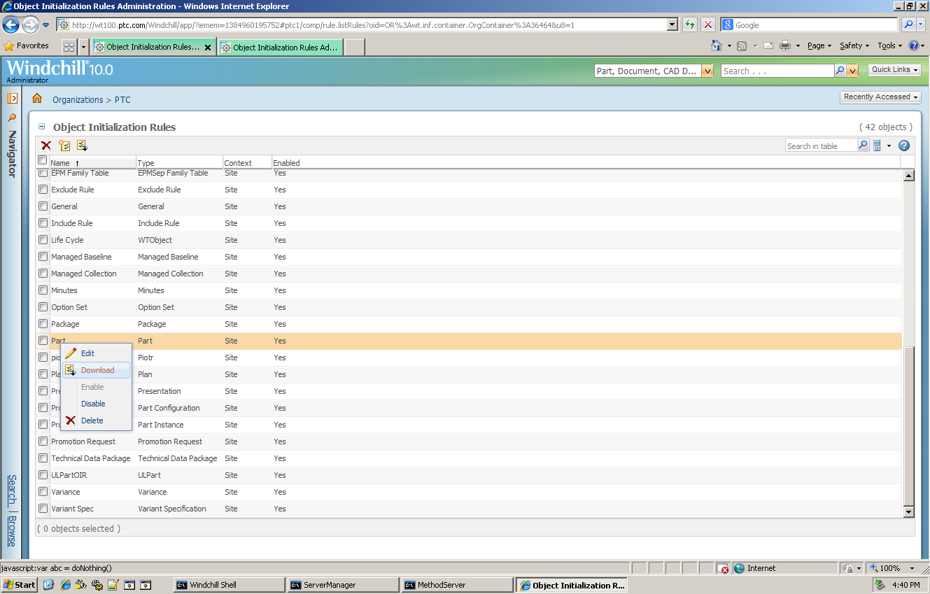This screenshot has height=594, width=930.
Task: Click the red X delete icon in table toolbar
Action: click(46, 146)
